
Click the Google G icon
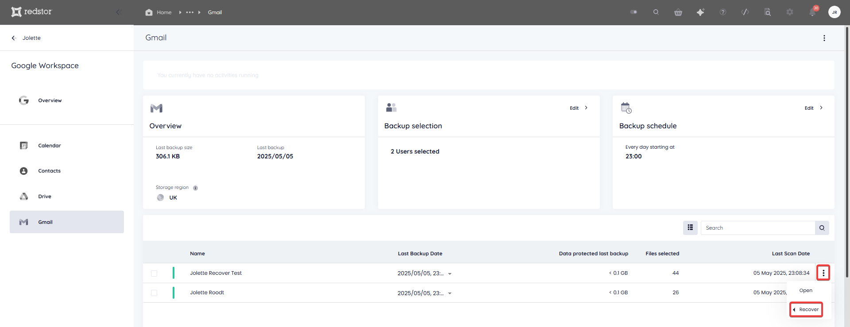24,100
